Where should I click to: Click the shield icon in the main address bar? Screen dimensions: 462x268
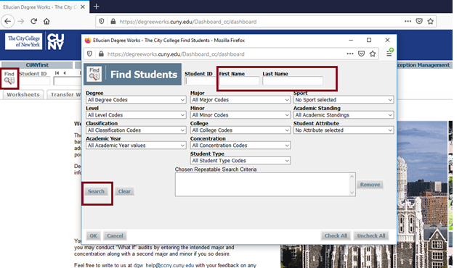[x=102, y=22]
